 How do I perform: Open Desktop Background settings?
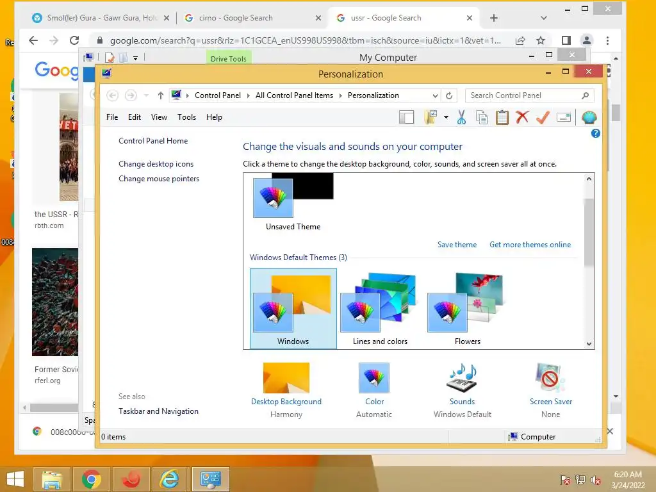[286, 390]
